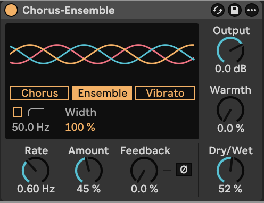Click the Output gain knob
The image size is (264, 203).
coord(230,50)
